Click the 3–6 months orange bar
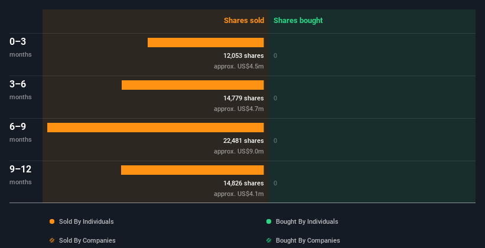 [193, 85]
